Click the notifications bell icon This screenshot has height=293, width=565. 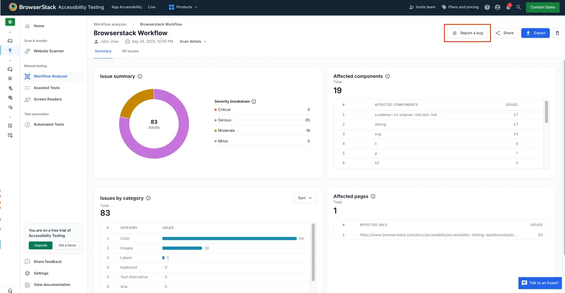pyautogui.click(x=508, y=7)
